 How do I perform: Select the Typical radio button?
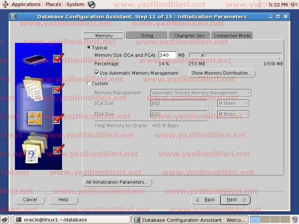[x=89, y=48]
